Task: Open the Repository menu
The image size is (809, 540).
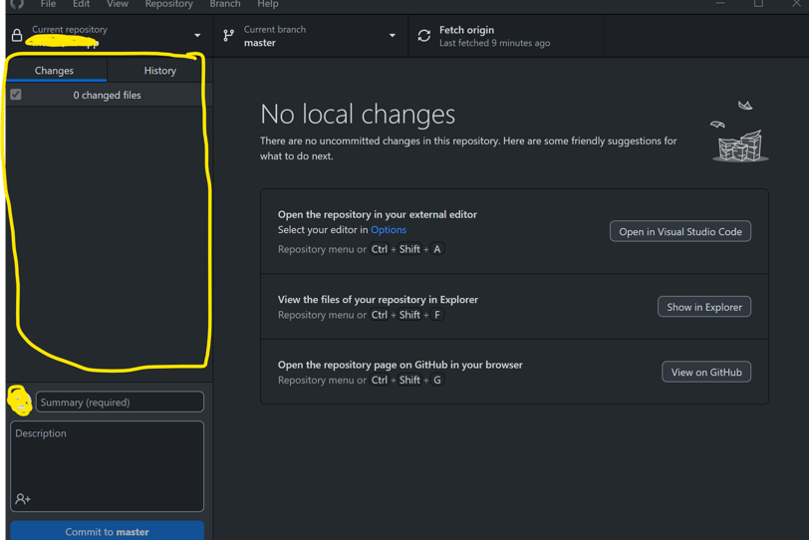Action: coord(168,4)
